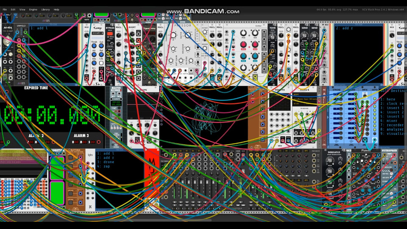The height and width of the screenshot is (229, 407).
Task: Open the Engine menu
Action: point(33,10)
